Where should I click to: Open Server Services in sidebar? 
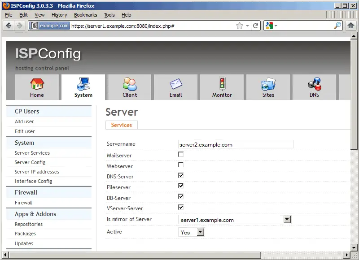tap(32, 153)
